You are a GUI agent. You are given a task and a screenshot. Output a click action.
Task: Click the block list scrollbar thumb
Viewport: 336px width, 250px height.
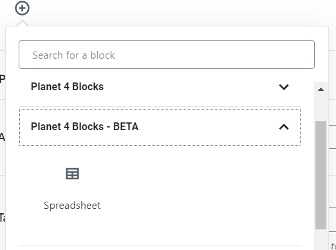tap(321, 175)
